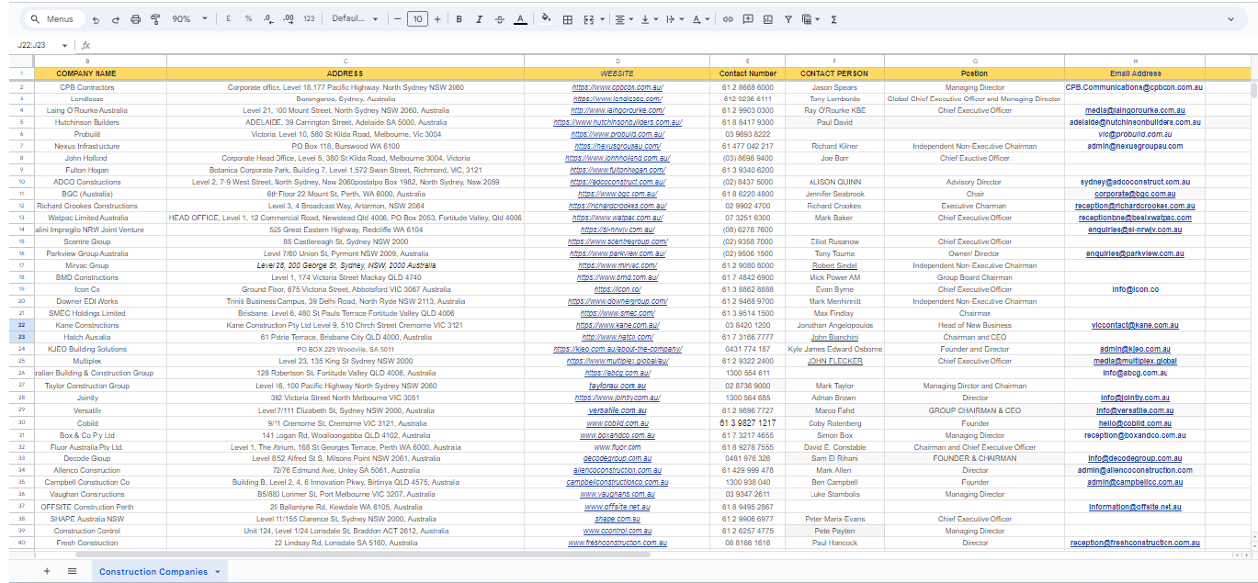The image size is (1258, 583).
Task: Open the fill color bucket
Action: coord(547,18)
